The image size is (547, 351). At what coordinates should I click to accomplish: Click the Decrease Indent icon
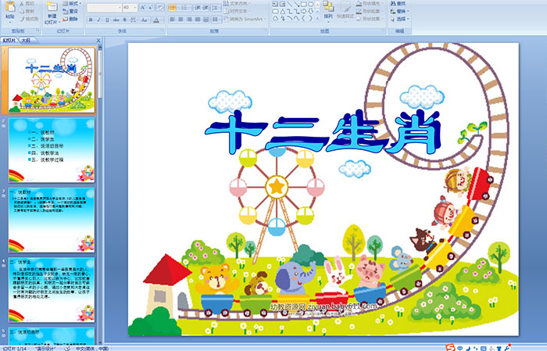tap(198, 8)
